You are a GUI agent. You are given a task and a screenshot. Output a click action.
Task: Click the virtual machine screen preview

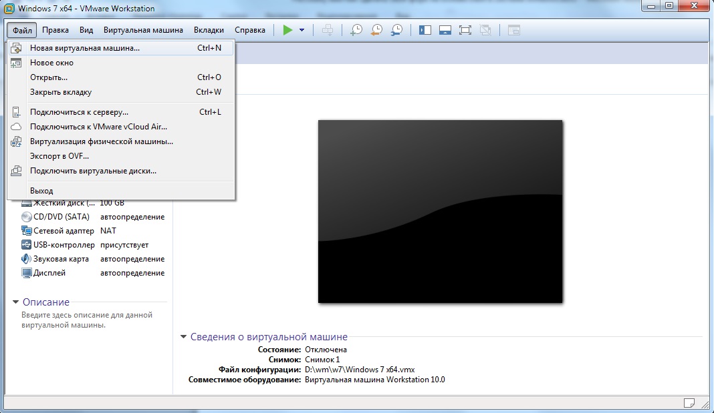(x=441, y=212)
